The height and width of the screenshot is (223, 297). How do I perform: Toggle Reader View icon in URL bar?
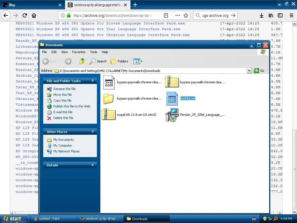166,15
